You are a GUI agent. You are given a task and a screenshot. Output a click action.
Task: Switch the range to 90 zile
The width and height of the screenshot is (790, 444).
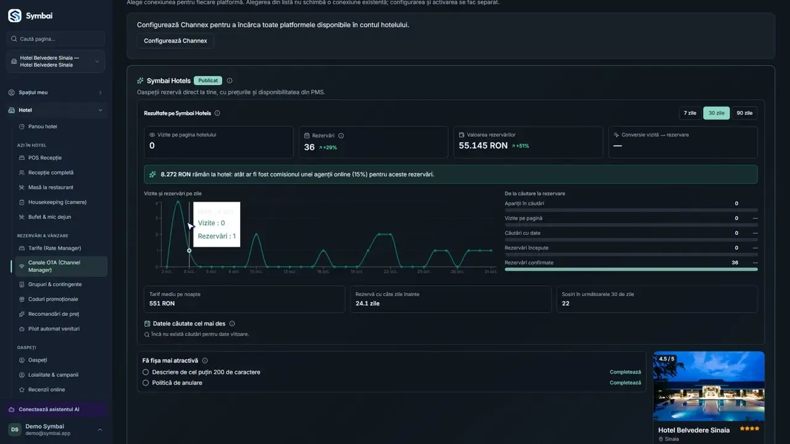pos(744,113)
